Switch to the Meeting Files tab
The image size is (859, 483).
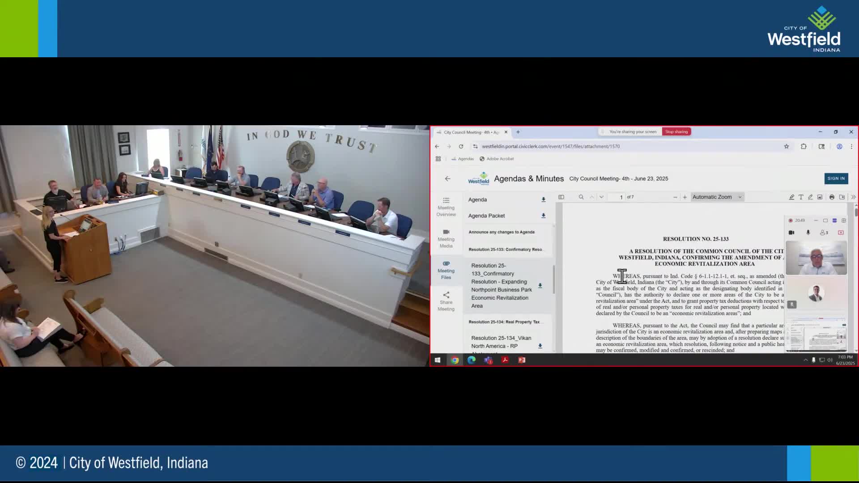pos(446,270)
